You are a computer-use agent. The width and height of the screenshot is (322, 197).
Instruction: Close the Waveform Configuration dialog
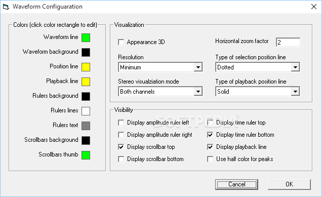313,7
